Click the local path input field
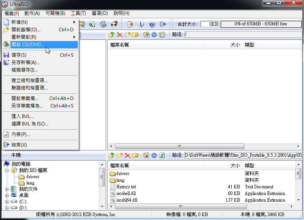The width and height of the screenshot is (304, 220). point(243,155)
